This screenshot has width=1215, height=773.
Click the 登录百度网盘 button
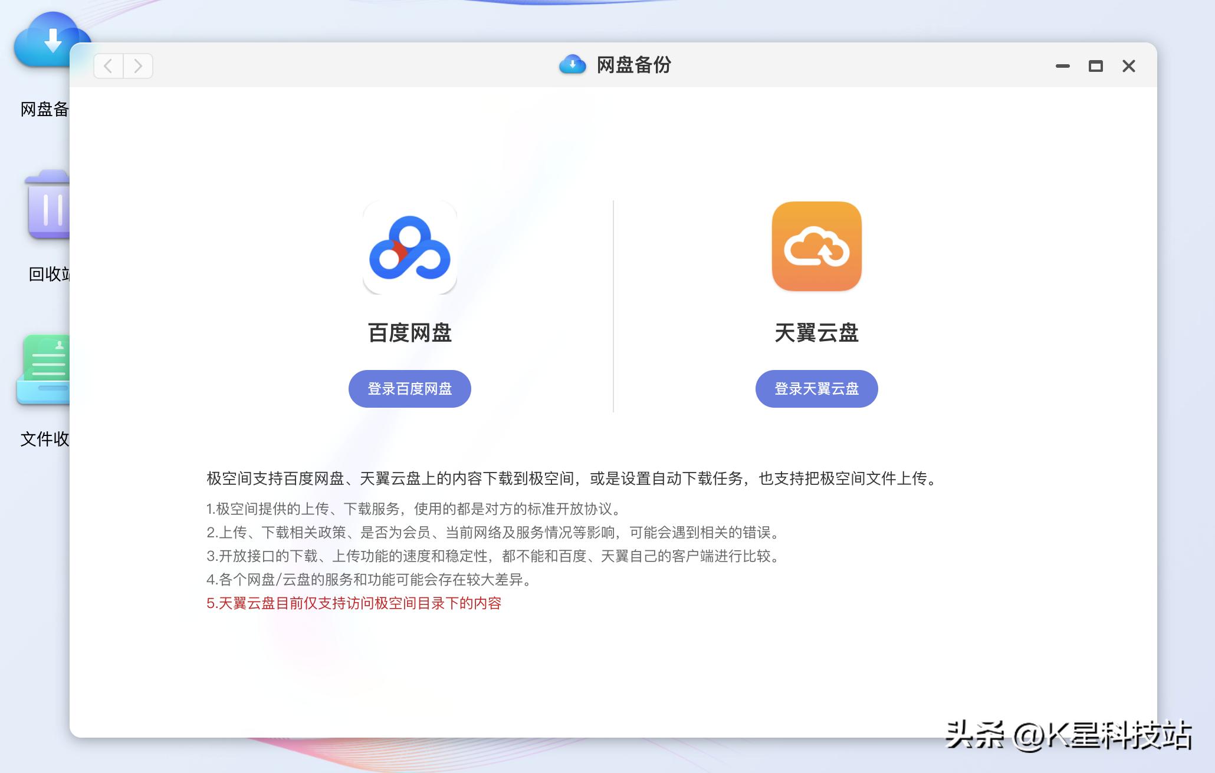pyautogui.click(x=409, y=388)
